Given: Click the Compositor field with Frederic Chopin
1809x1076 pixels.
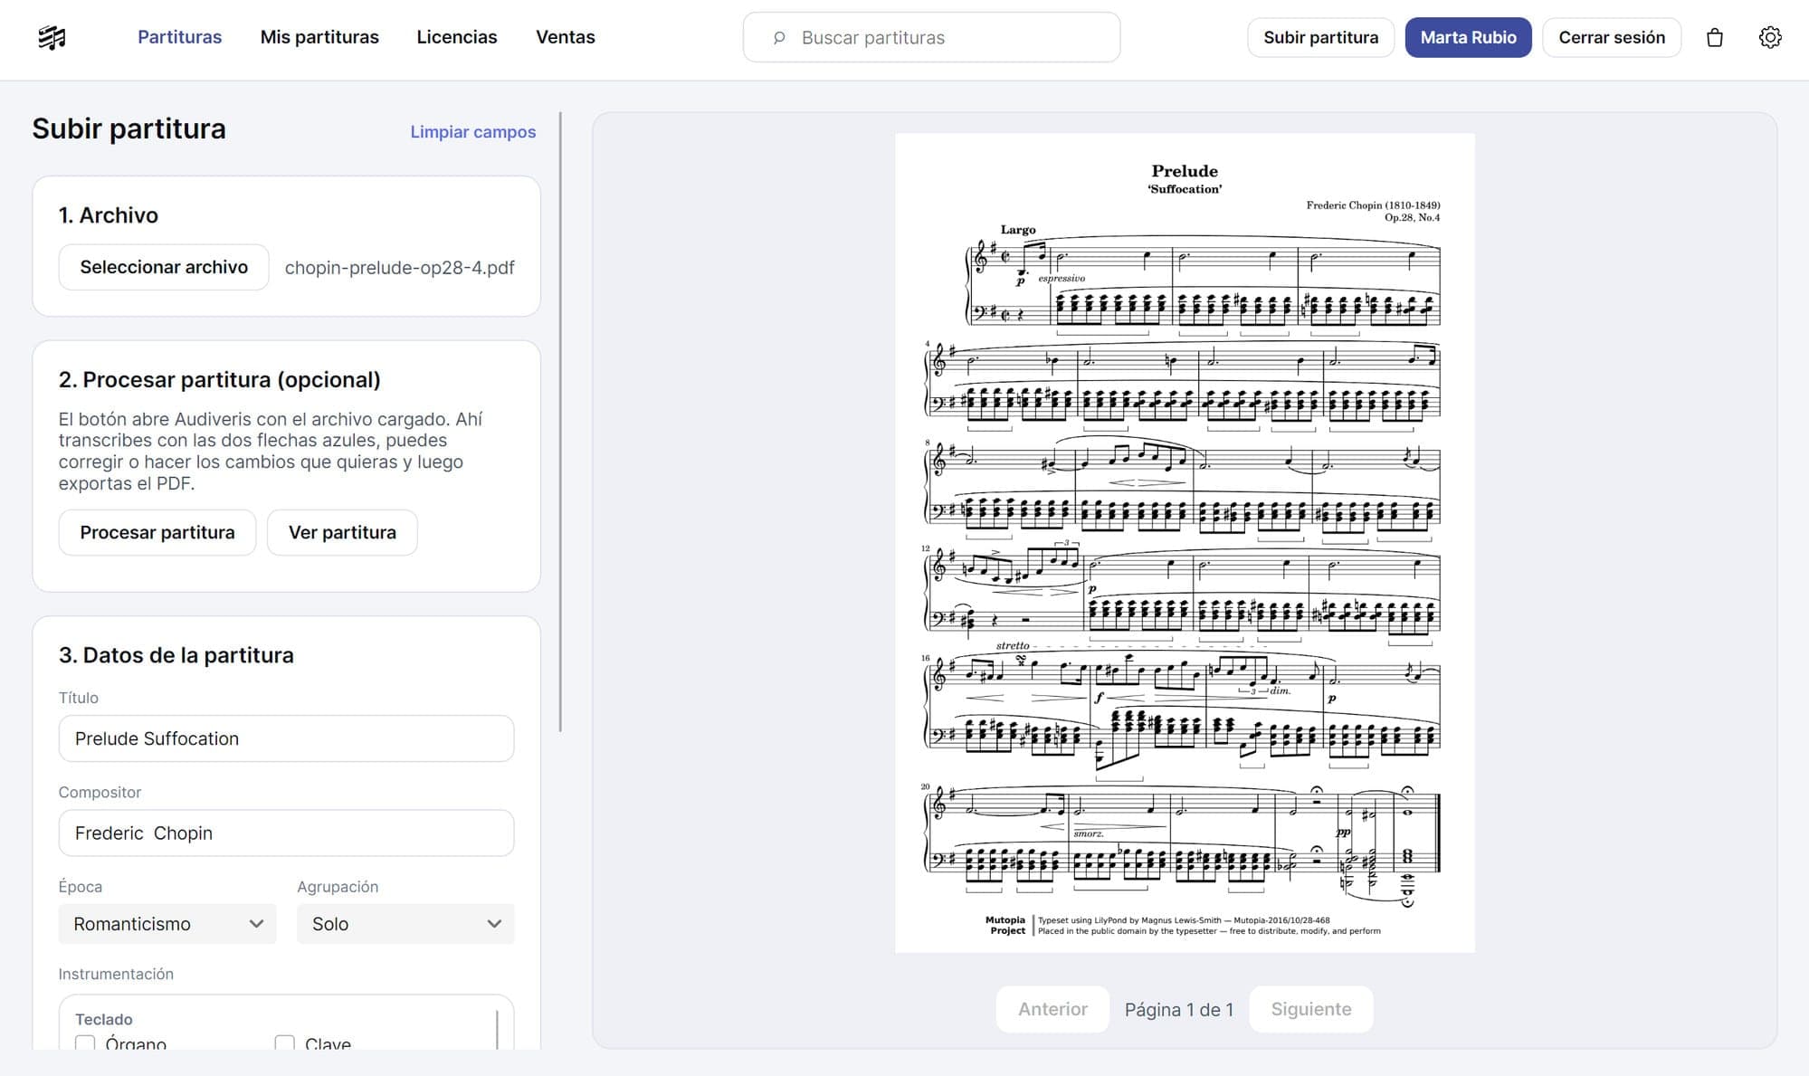Looking at the screenshot, I should point(286,833).
